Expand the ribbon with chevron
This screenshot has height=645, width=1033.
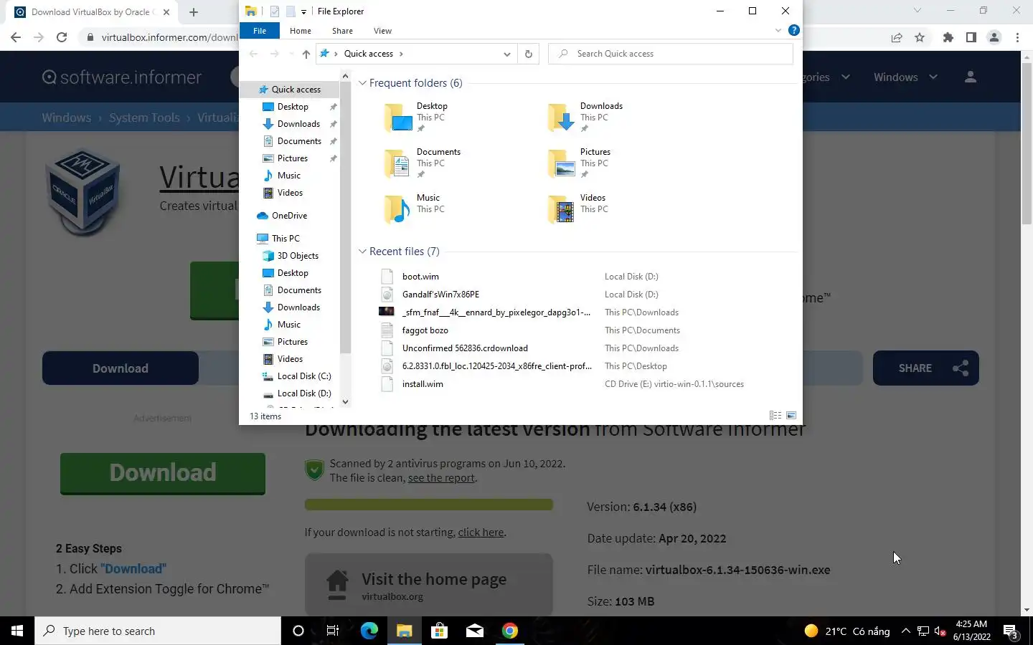tap(778, 30)
